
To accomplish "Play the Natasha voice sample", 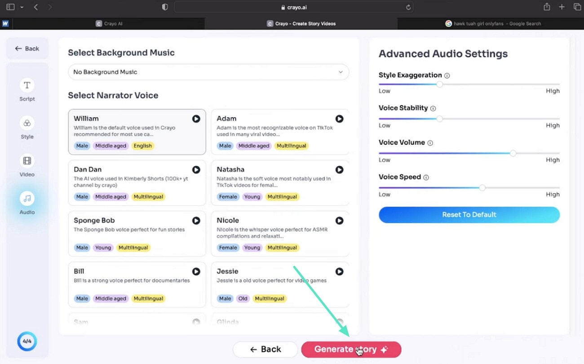I will [339, 169].
